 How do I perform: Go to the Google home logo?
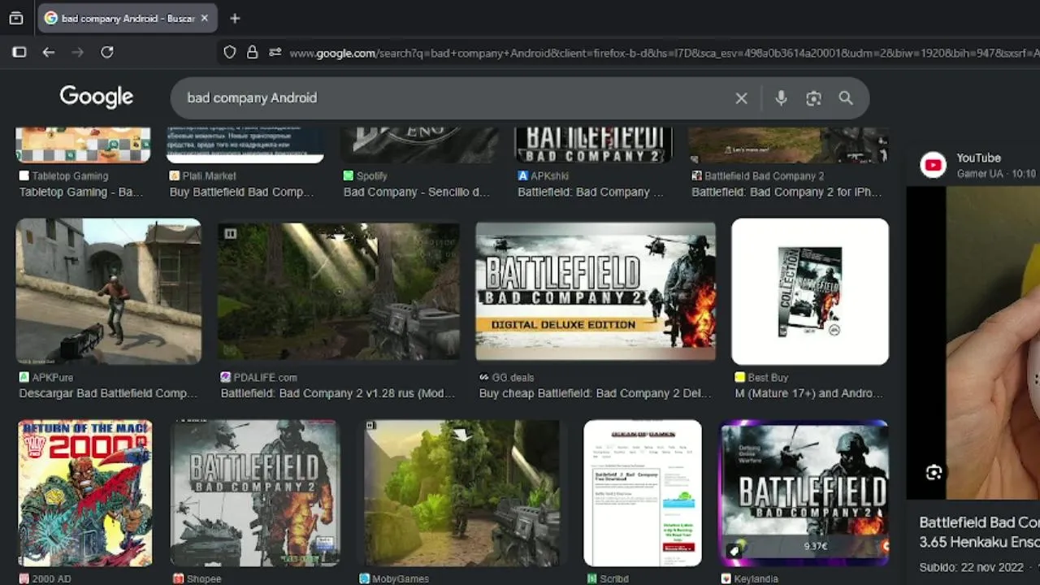coord(96,97)
